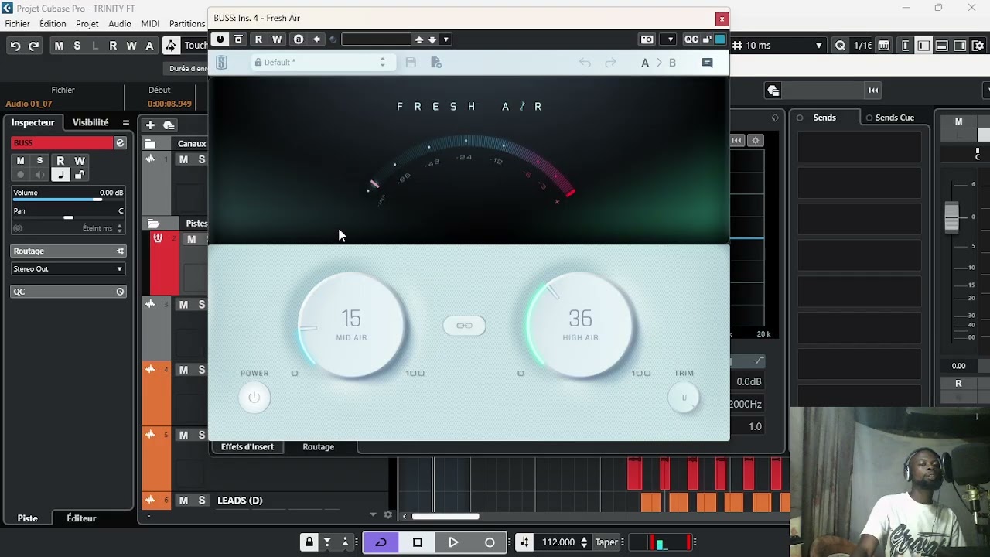Screen dimensions: 990x557
Task: Click the redo arrow in the Cubase toolbar
Action: coord(33,46)
